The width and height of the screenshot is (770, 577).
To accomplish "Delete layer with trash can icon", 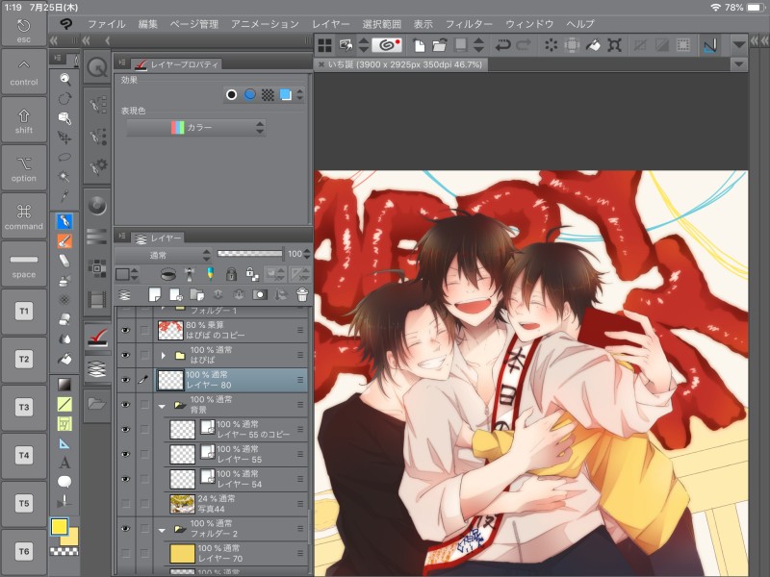I will (302, 294).
